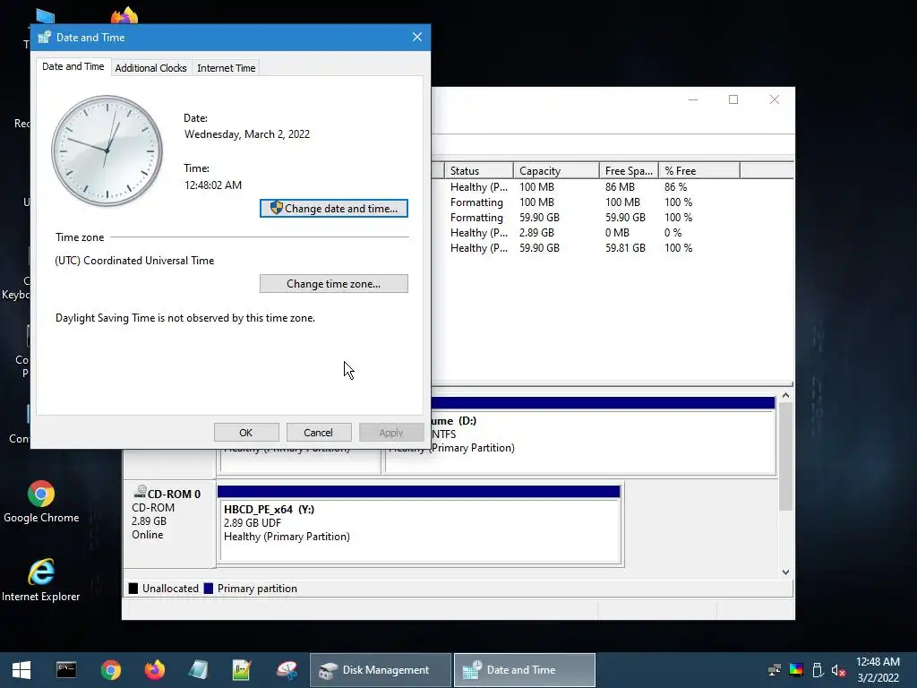Click the USB safely remove tray icon

tap(818, 670)
